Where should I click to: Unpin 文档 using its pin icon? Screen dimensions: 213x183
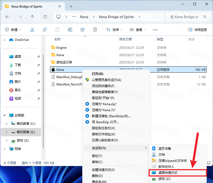39,73
